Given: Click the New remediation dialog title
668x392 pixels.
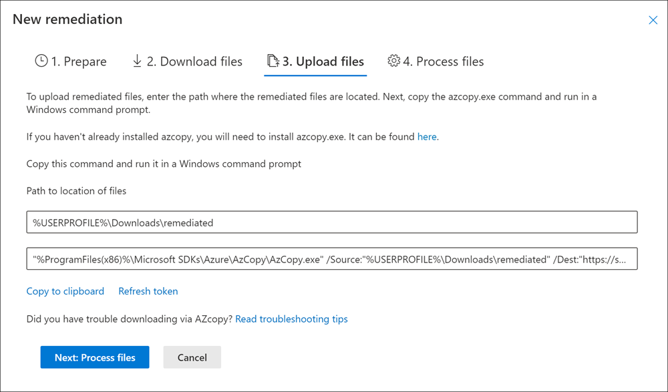Looking at the screenshot, I should [x=67, y=19].
